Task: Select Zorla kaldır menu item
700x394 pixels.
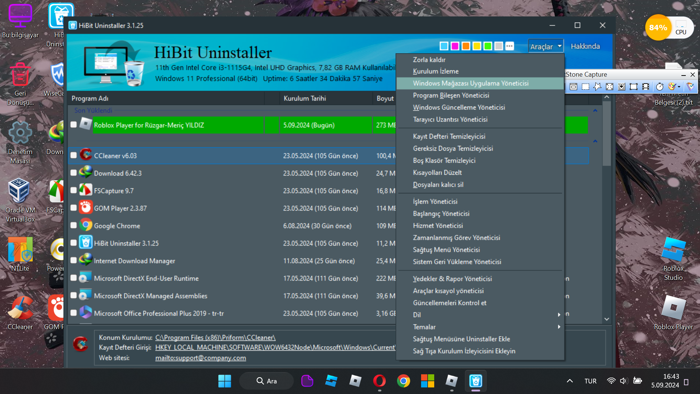Action: coord(480,59)
